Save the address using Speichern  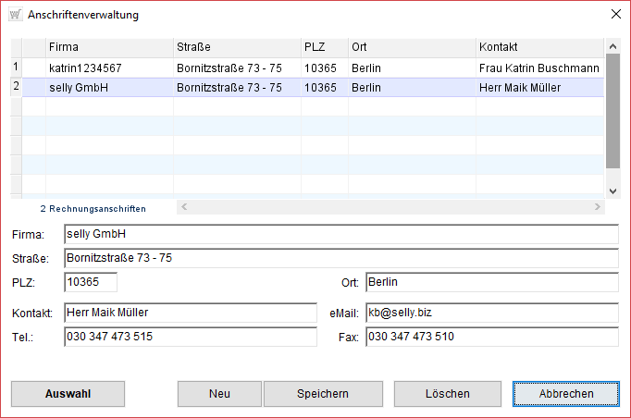point(322,394)
